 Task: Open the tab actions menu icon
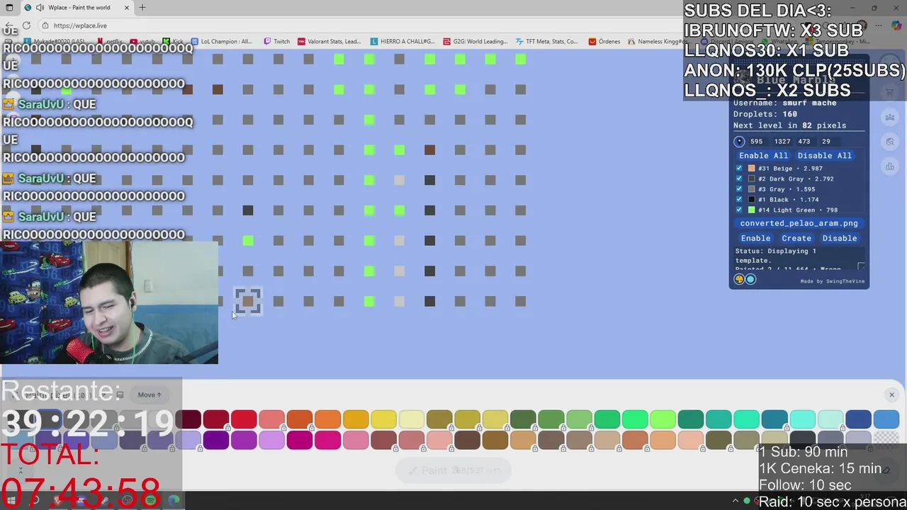[10, 8]
